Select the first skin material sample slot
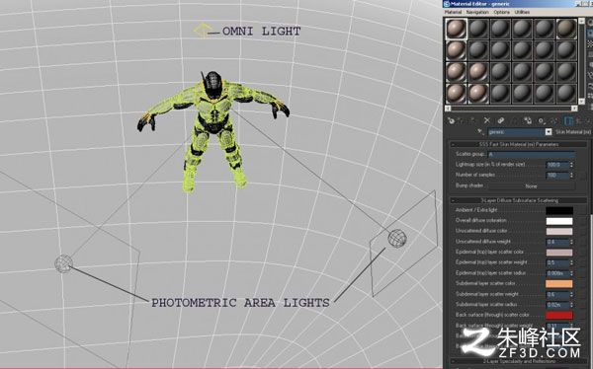 tap(456, 29)
